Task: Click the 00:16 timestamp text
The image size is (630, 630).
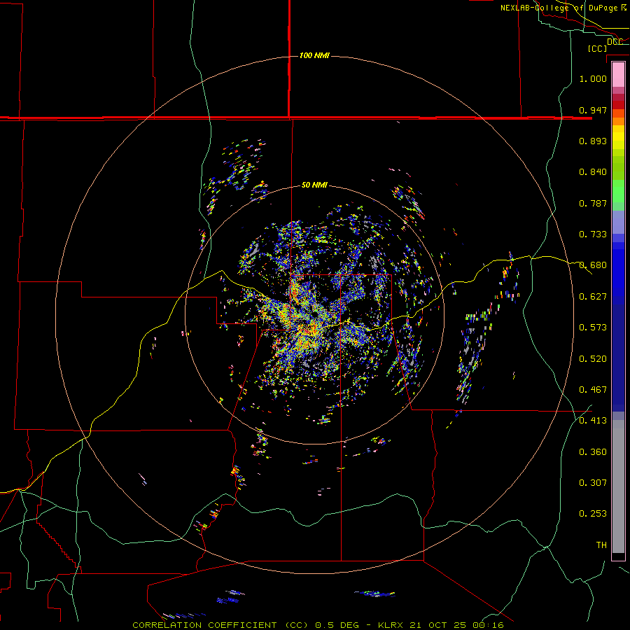Action: point(488,625)
